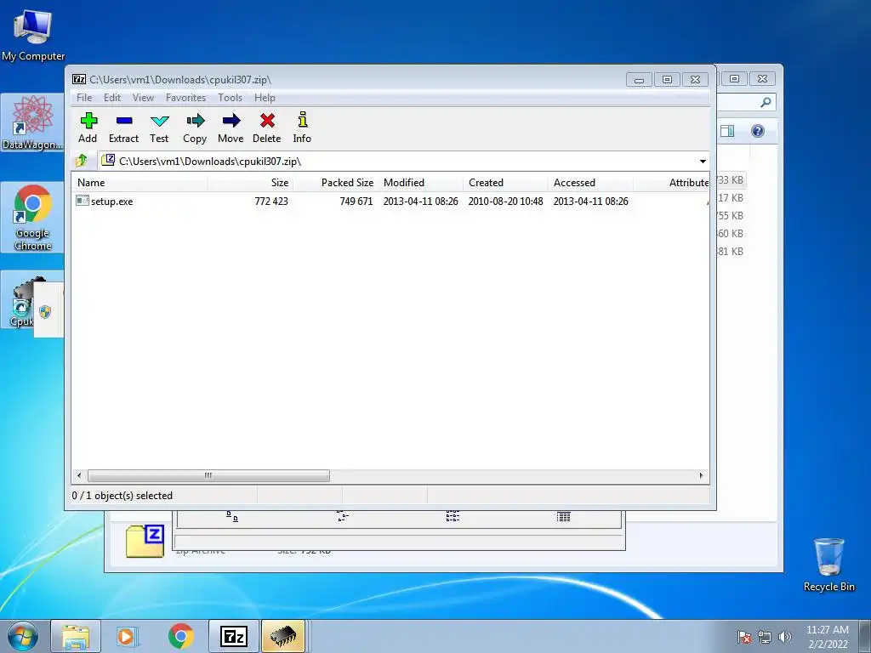Toggle the Explorer preview pane icon
This screenshot has height=653, width=871.
(727, 131)
